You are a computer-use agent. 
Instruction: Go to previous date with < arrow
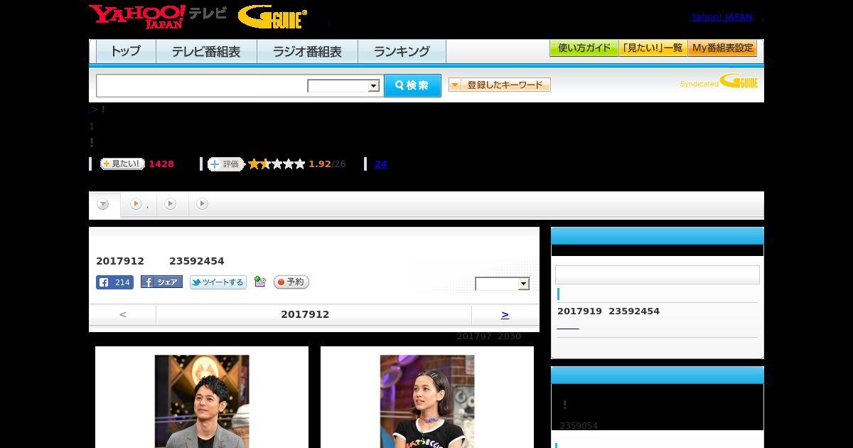122,314
